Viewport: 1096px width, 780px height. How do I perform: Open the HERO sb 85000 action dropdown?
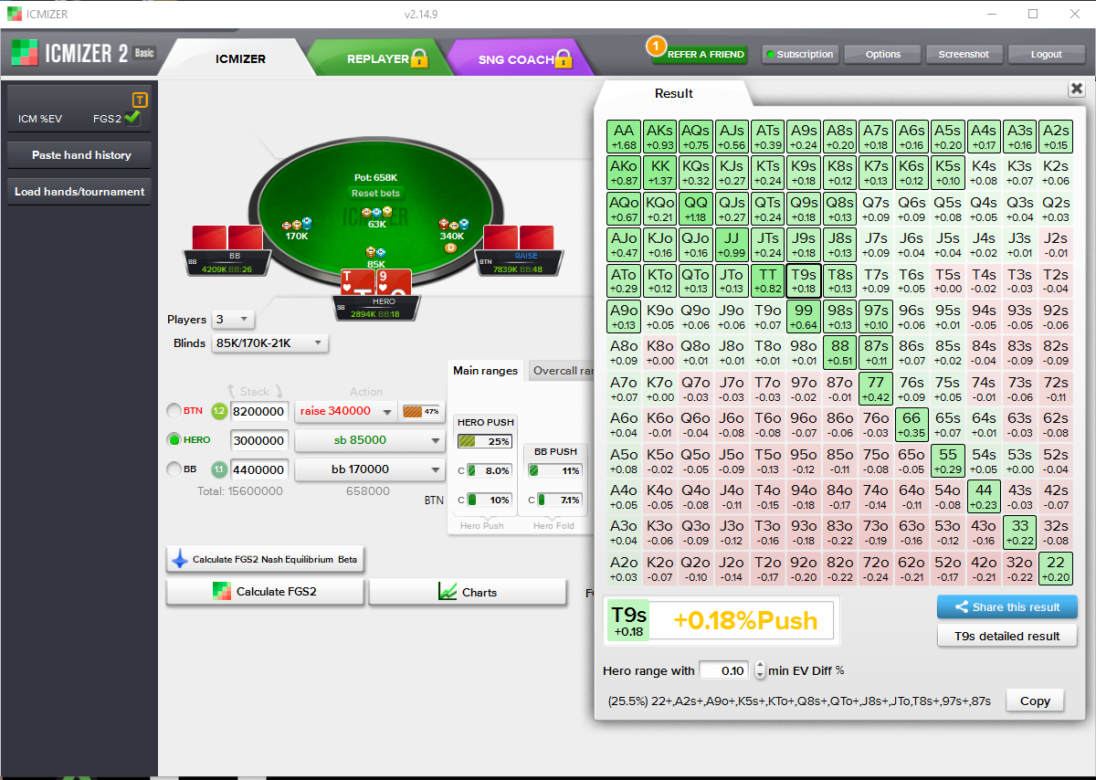click(x=369, y=440)
